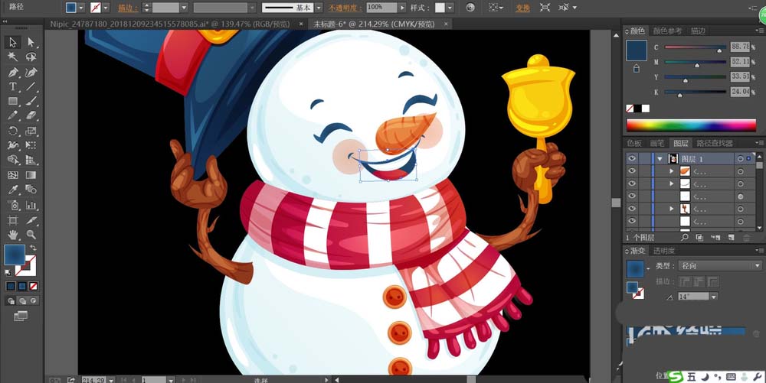
Task: Click the color spectrum bar
Action: pyautogui.click(x=691, y=125)
